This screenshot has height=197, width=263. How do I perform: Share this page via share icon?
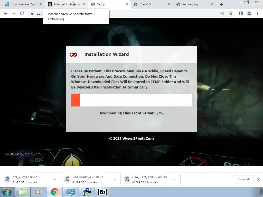(222, 13)
